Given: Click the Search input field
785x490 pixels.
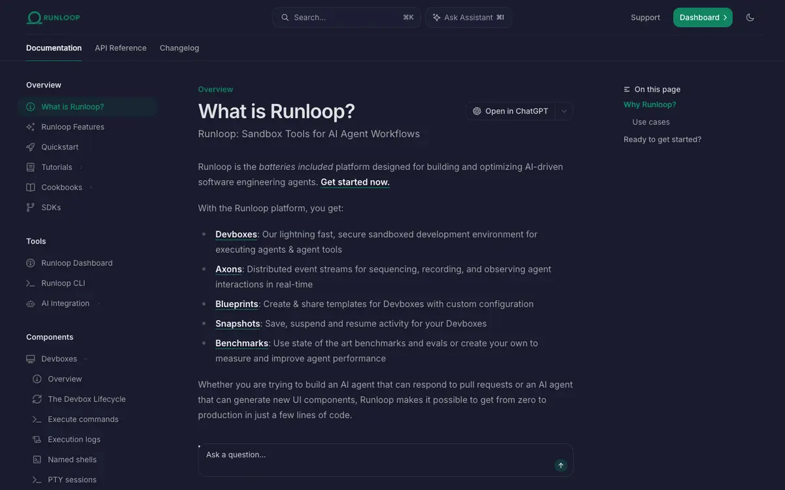Looking at the screenshot, I should 347,18.
